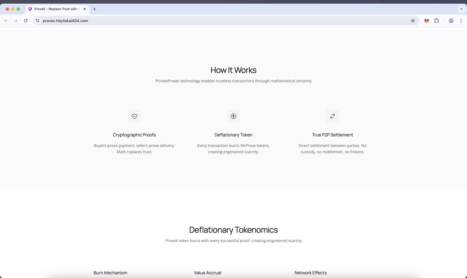Reload the ProveX page
This screenshot has height=278, width=467.
(26, 21)
